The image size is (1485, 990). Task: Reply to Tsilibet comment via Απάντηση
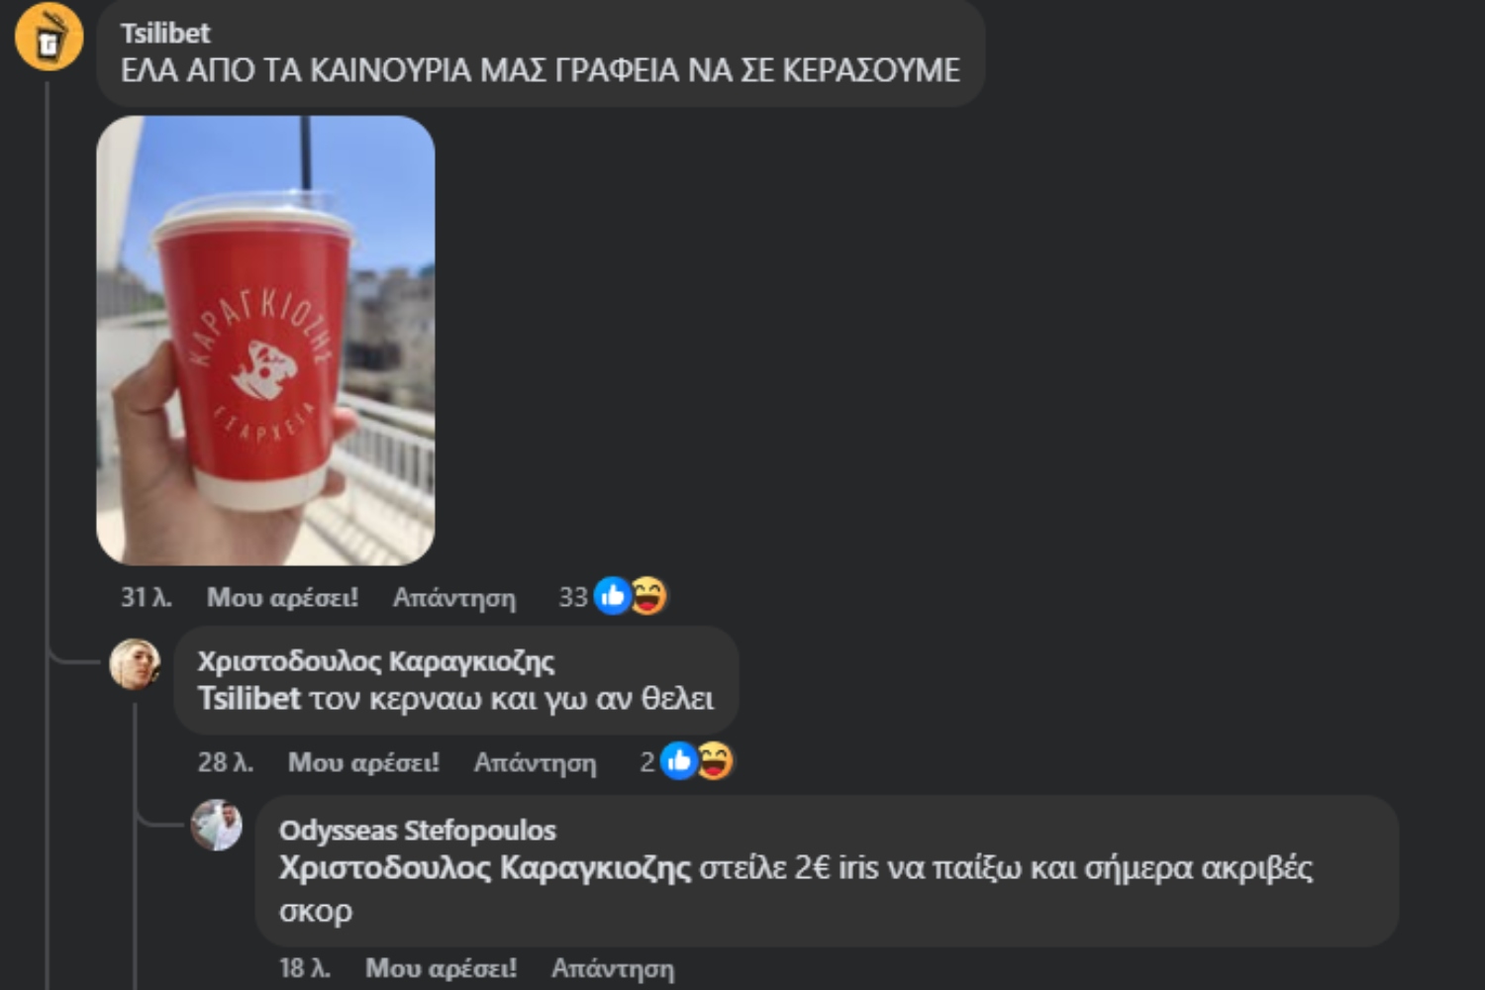tap(454, 597)
